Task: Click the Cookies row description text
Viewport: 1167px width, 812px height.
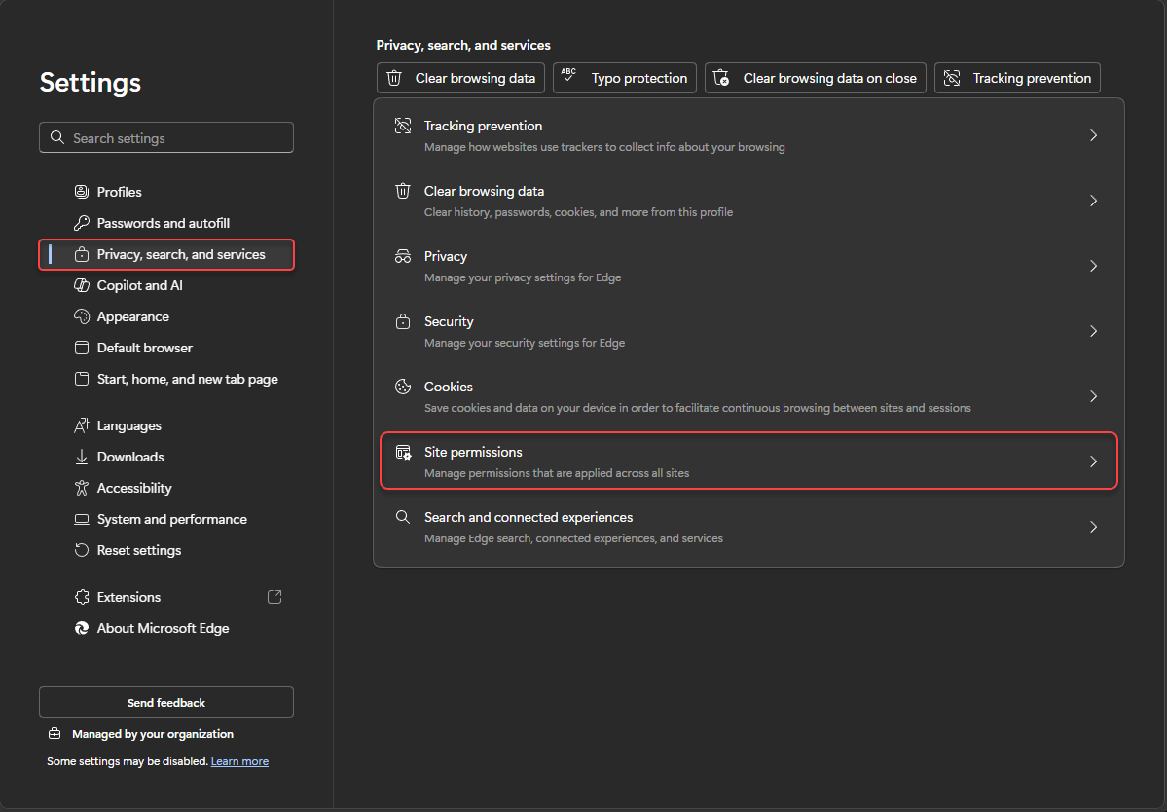Action: point(697,408)
